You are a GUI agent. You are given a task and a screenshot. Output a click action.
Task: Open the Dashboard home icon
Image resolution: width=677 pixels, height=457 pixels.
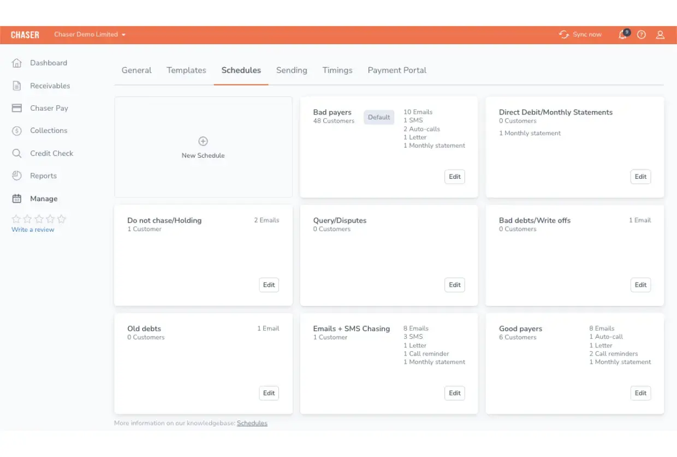click(17, 63)
